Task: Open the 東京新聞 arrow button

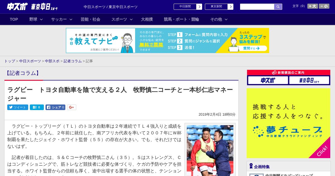Action: coord(230,7)
